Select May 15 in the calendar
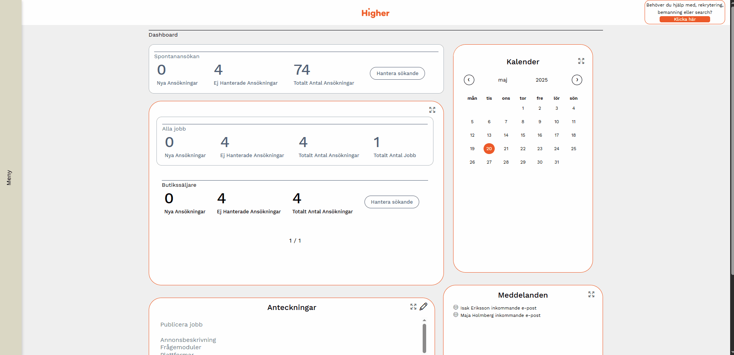 pyautogui.click(x=523, y=135)
